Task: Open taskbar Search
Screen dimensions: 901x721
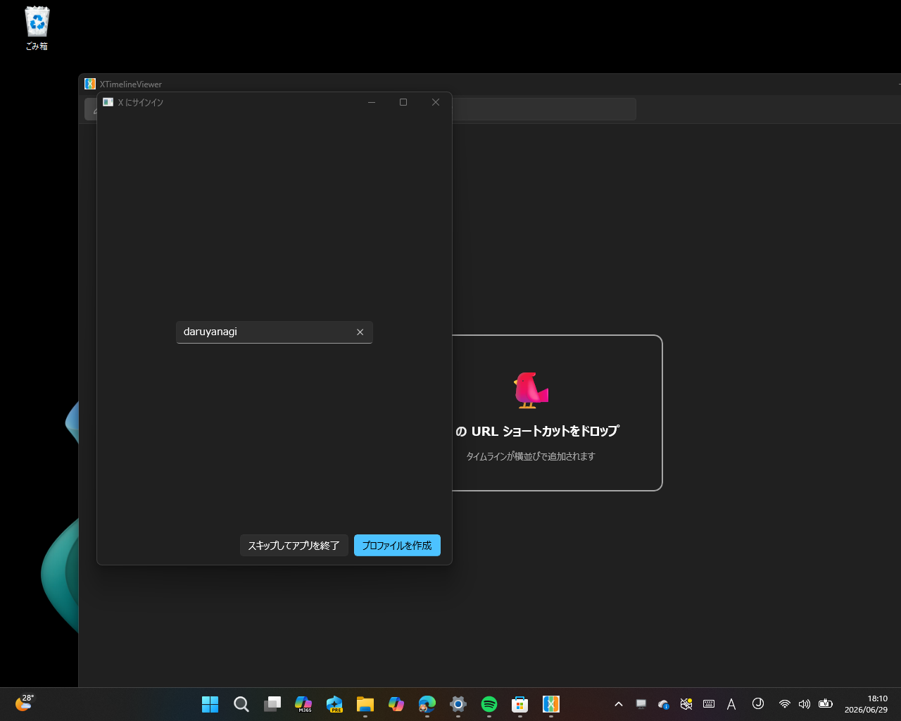Action: [241, 704]
